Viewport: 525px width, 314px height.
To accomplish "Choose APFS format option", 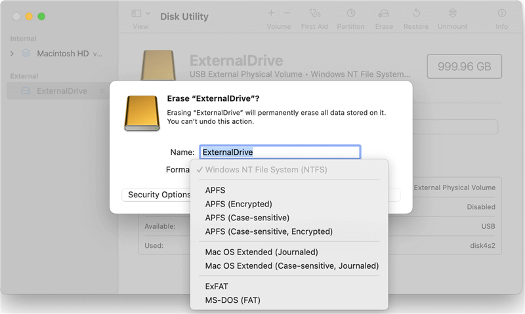I will click(215, 190).
